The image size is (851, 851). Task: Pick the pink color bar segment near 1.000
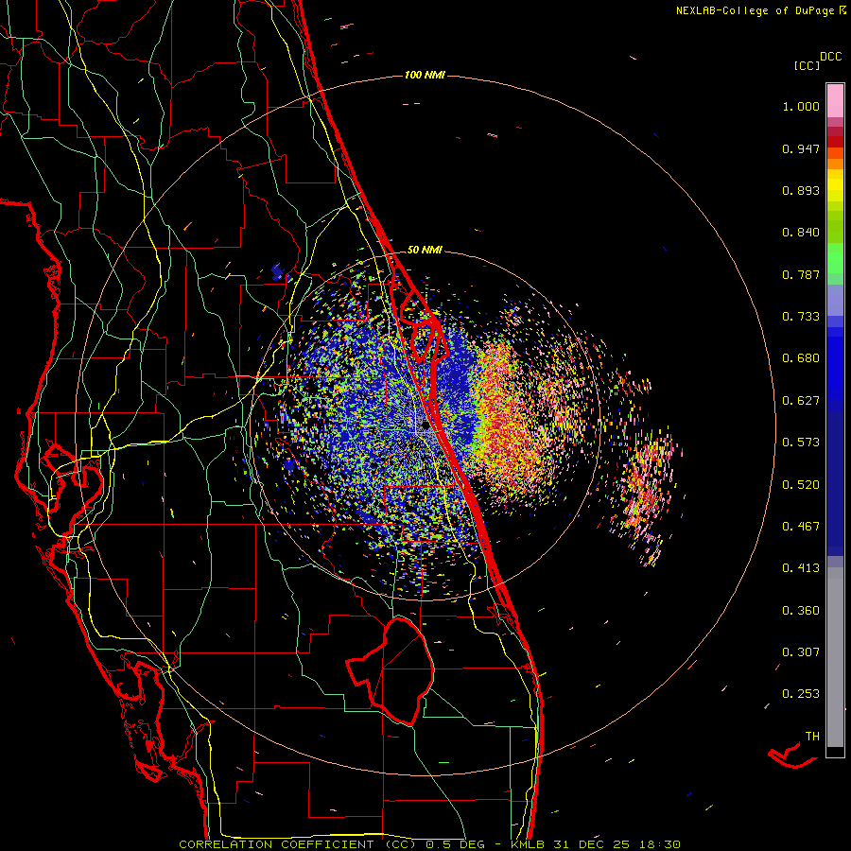(x=835, y=101)
